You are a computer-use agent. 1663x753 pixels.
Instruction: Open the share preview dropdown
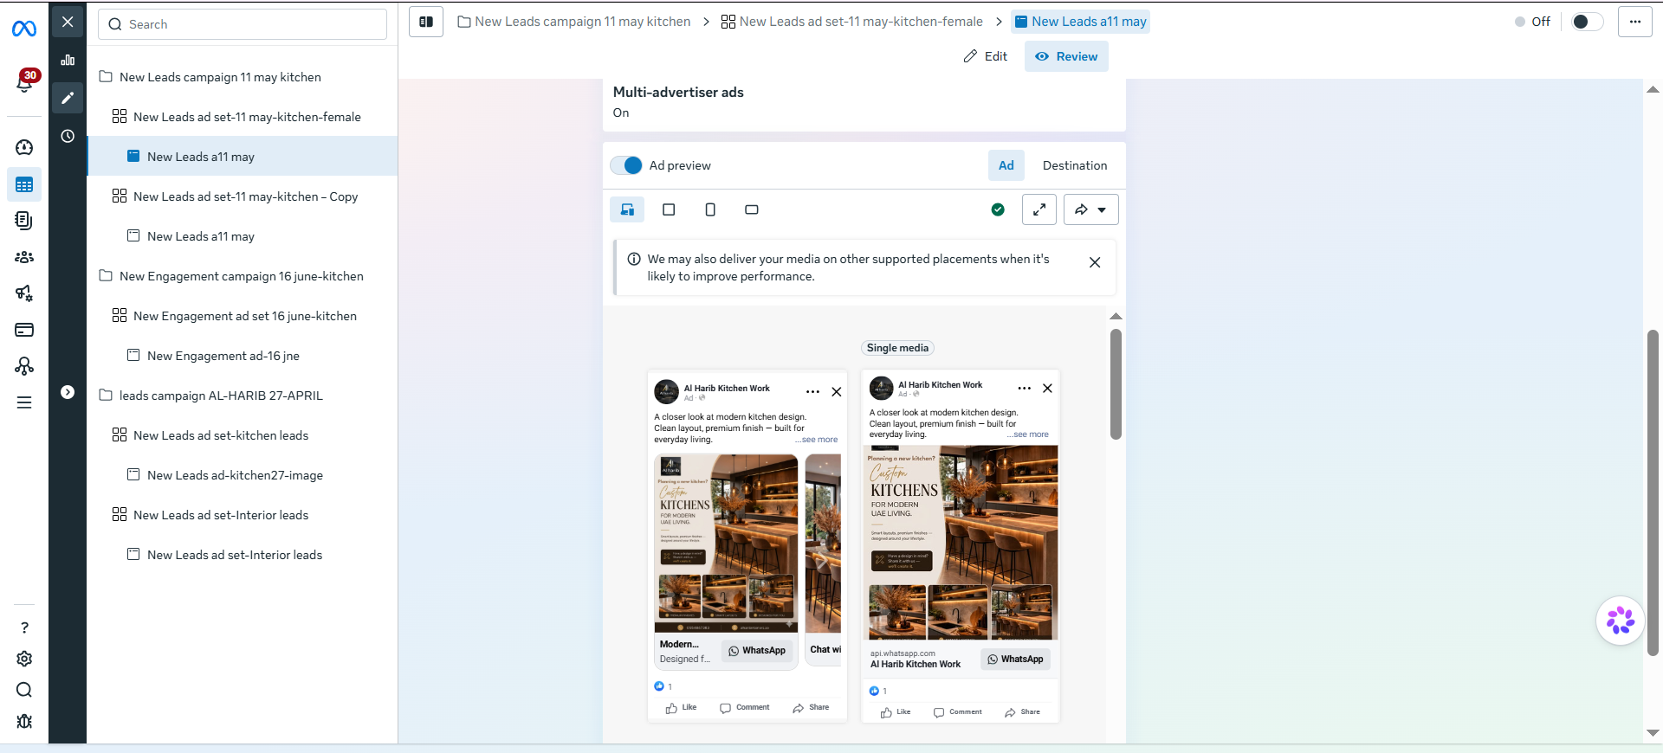(1090, 209)
